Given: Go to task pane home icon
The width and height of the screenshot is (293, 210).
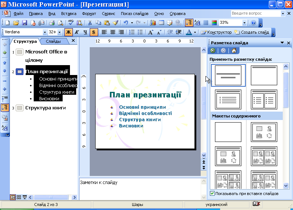Looking at the screenshot, I should pos(234,50).
